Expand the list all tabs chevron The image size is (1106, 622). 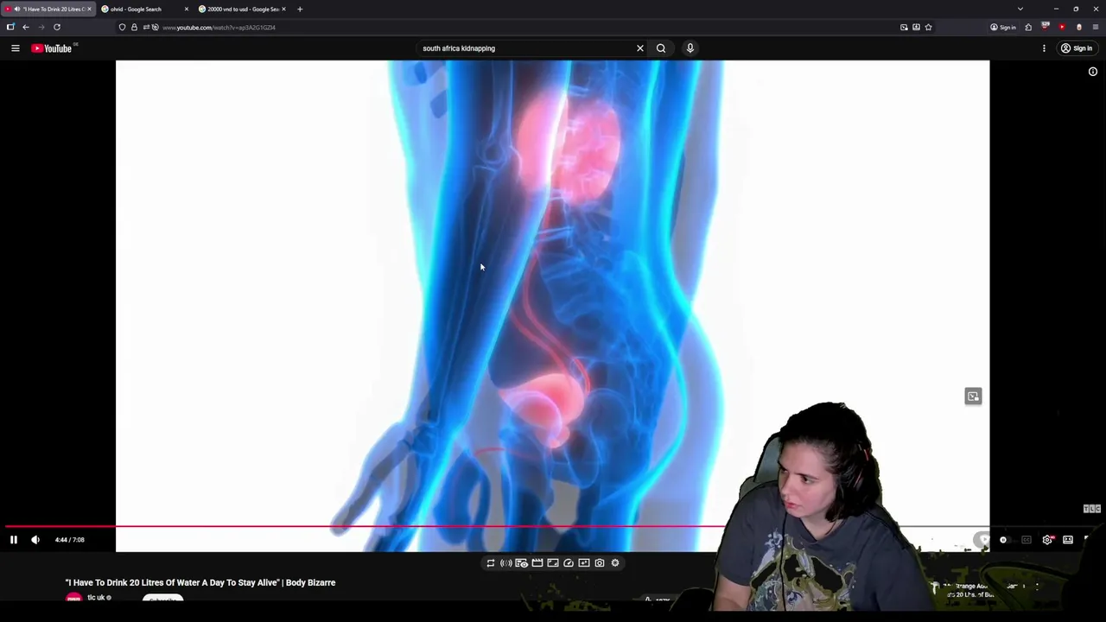(x=1020, y=10)
